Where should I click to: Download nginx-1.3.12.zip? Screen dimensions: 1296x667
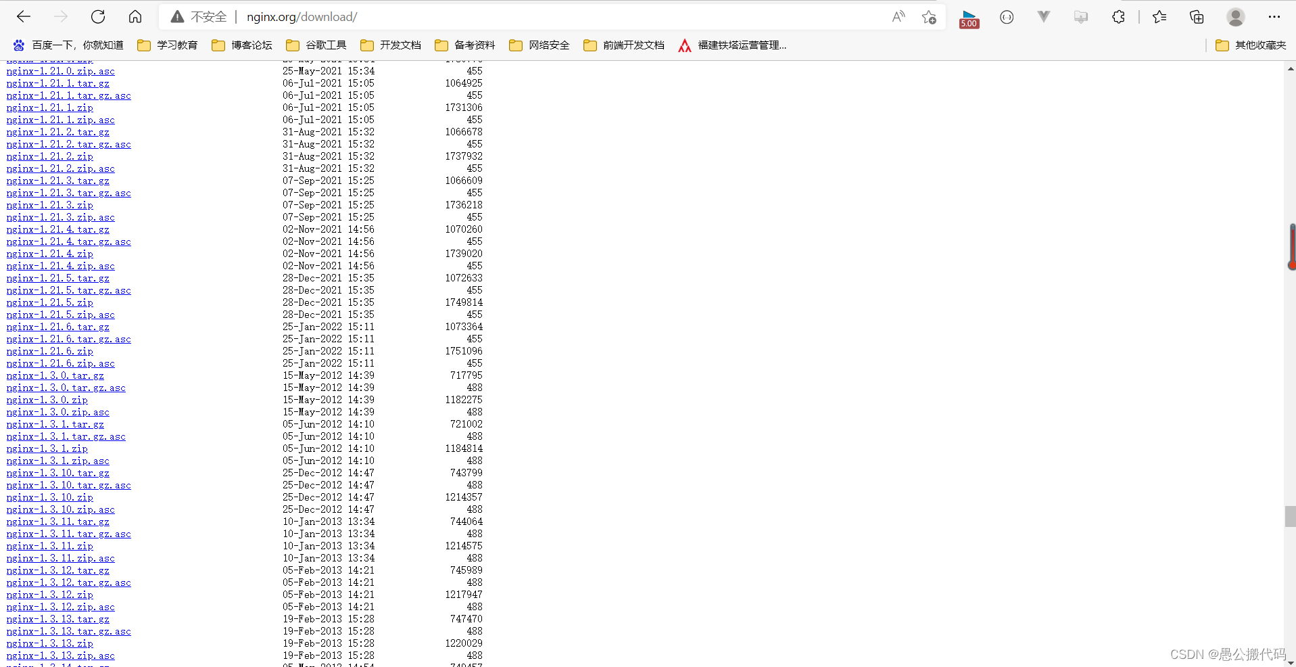pyautogui.click(x=50, y=595)
